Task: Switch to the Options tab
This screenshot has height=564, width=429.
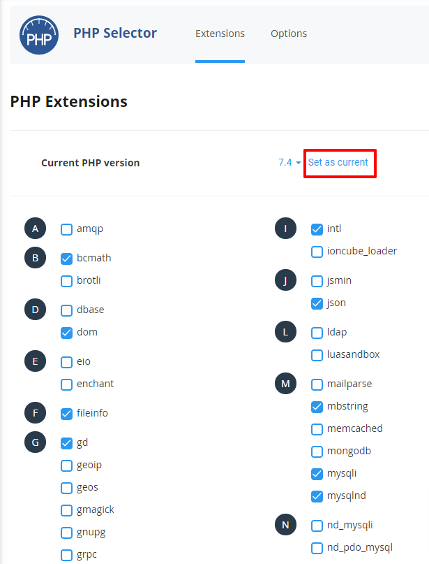Action: tap(289, 34)
